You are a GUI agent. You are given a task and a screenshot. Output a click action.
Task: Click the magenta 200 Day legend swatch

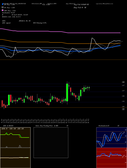(x=3, y=10)
